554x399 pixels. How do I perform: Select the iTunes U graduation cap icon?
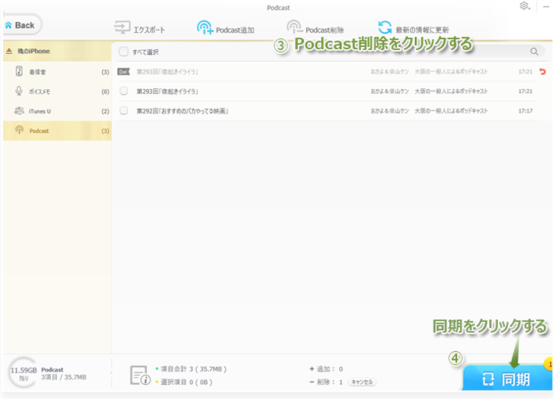pos(19,111)
